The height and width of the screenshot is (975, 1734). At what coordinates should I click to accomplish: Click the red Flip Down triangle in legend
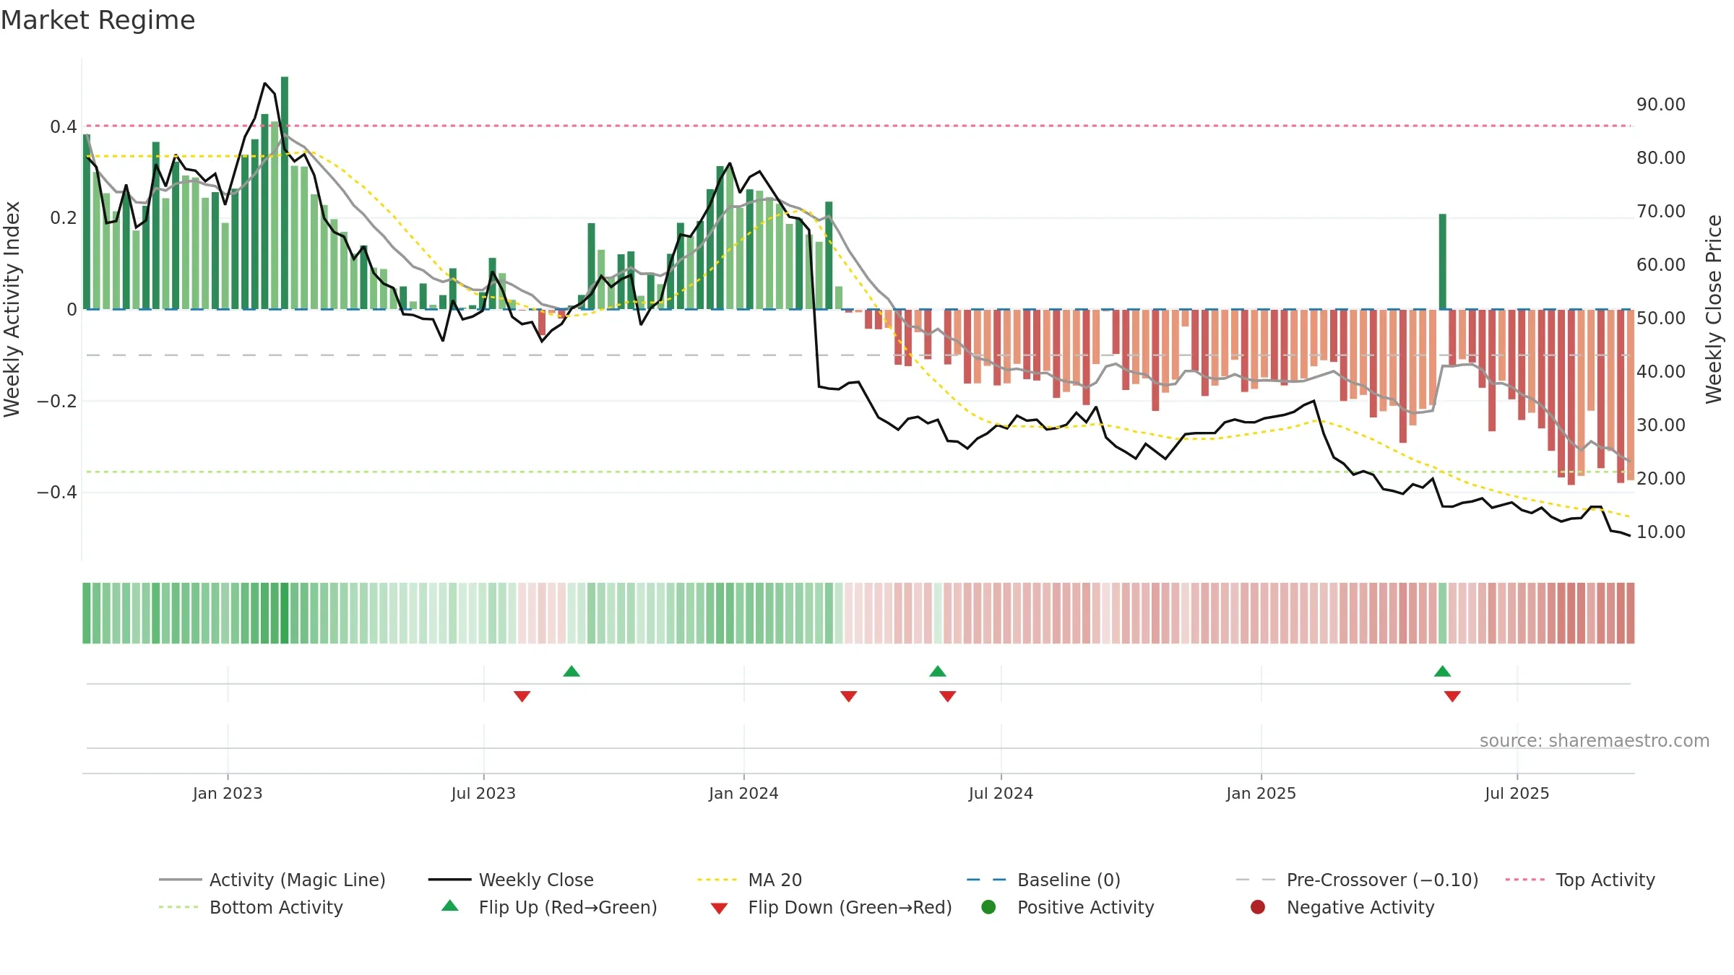click(x=719, y=909)
